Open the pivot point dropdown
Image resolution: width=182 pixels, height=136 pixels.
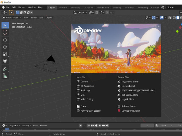[91, 12]
